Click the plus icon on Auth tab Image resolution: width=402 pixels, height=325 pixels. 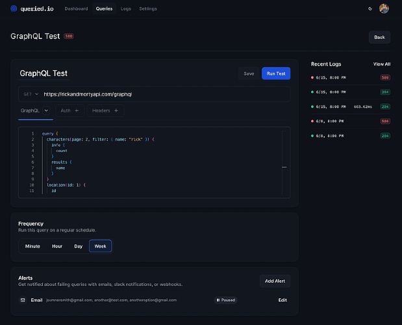[77, 110]
